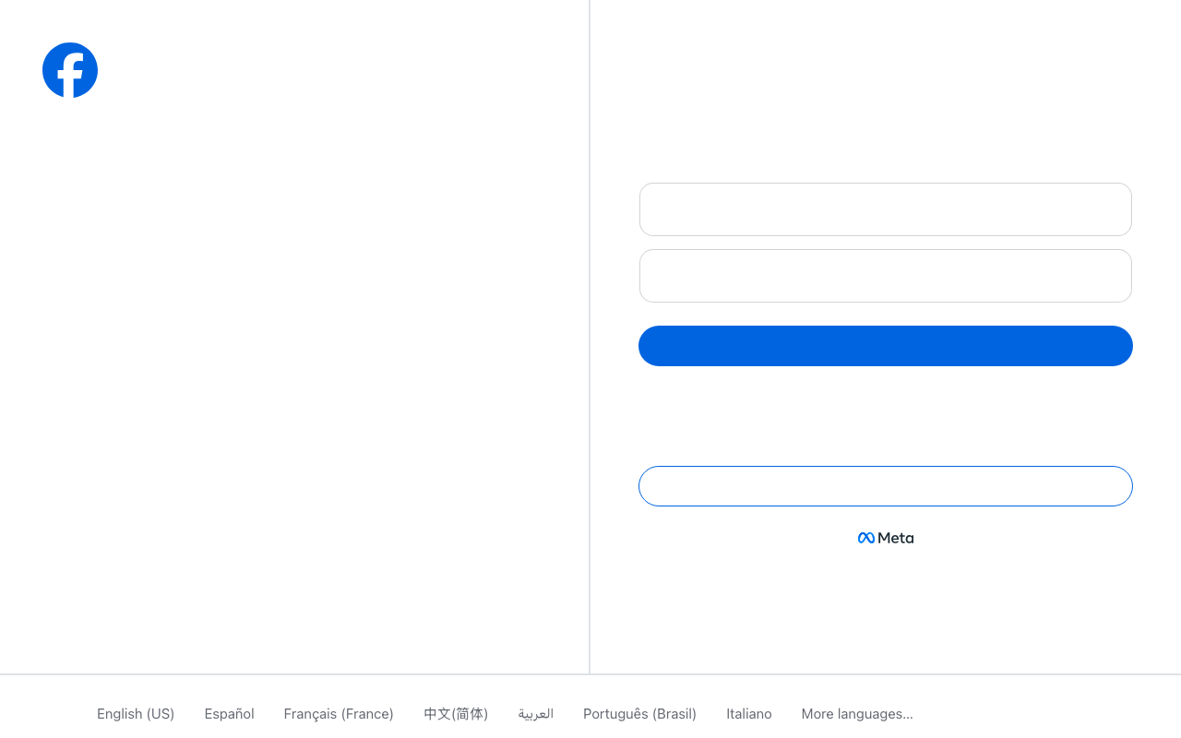Click the outlined signup button below the divider

[885, 486]
